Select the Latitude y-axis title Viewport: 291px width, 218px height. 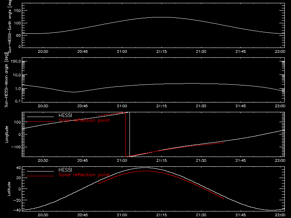click(9, 189)
